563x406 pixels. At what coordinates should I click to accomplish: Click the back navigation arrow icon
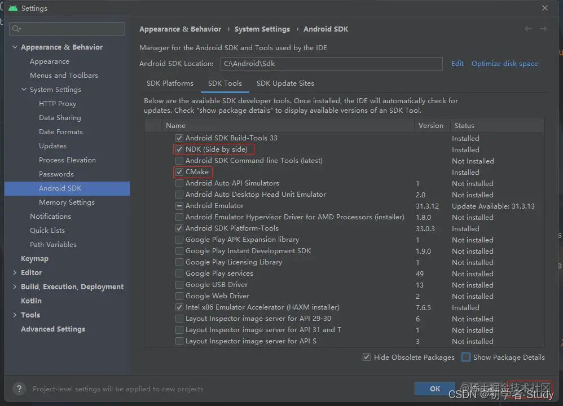[528, 29]
